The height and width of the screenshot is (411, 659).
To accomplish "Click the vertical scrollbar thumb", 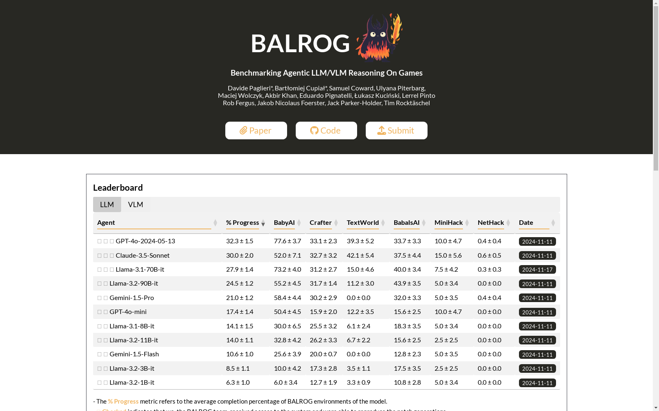I will [x=656, y=88].
